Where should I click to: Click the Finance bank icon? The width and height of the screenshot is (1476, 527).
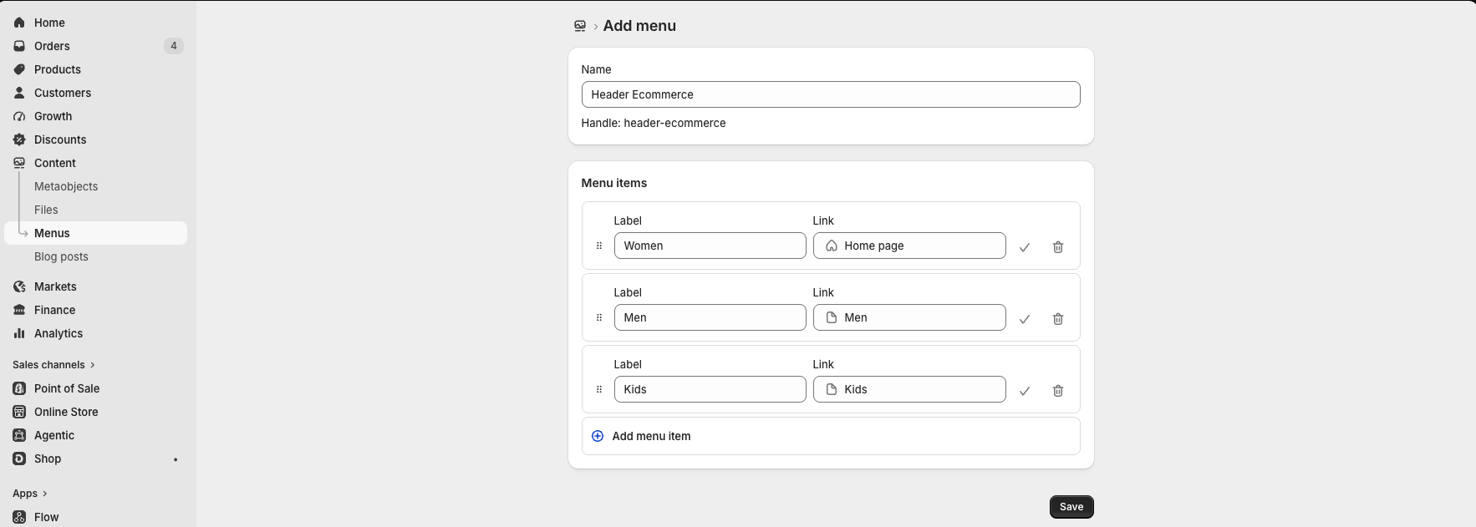[x=19, y=310]
